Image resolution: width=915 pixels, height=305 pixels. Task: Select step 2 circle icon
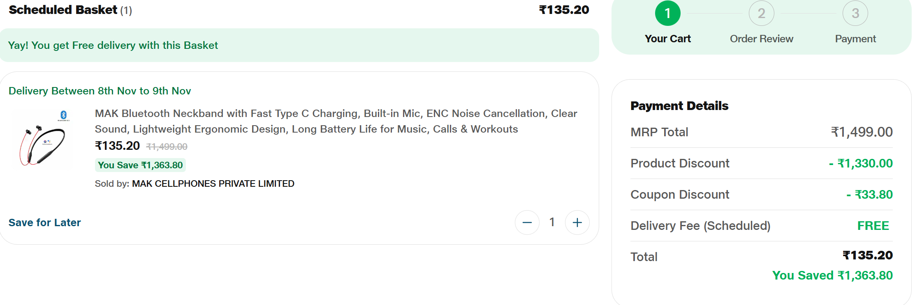point(761,14)
